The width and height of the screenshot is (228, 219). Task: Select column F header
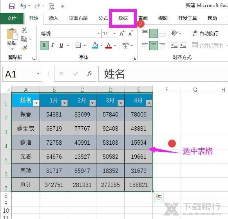tap(166, 90)
